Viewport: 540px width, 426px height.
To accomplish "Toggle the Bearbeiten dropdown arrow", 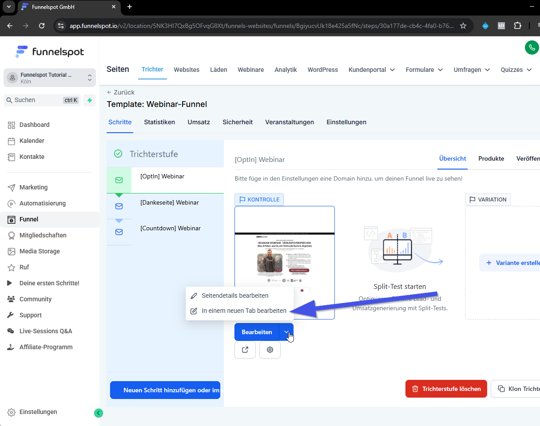I will click(x=286, y=332).
